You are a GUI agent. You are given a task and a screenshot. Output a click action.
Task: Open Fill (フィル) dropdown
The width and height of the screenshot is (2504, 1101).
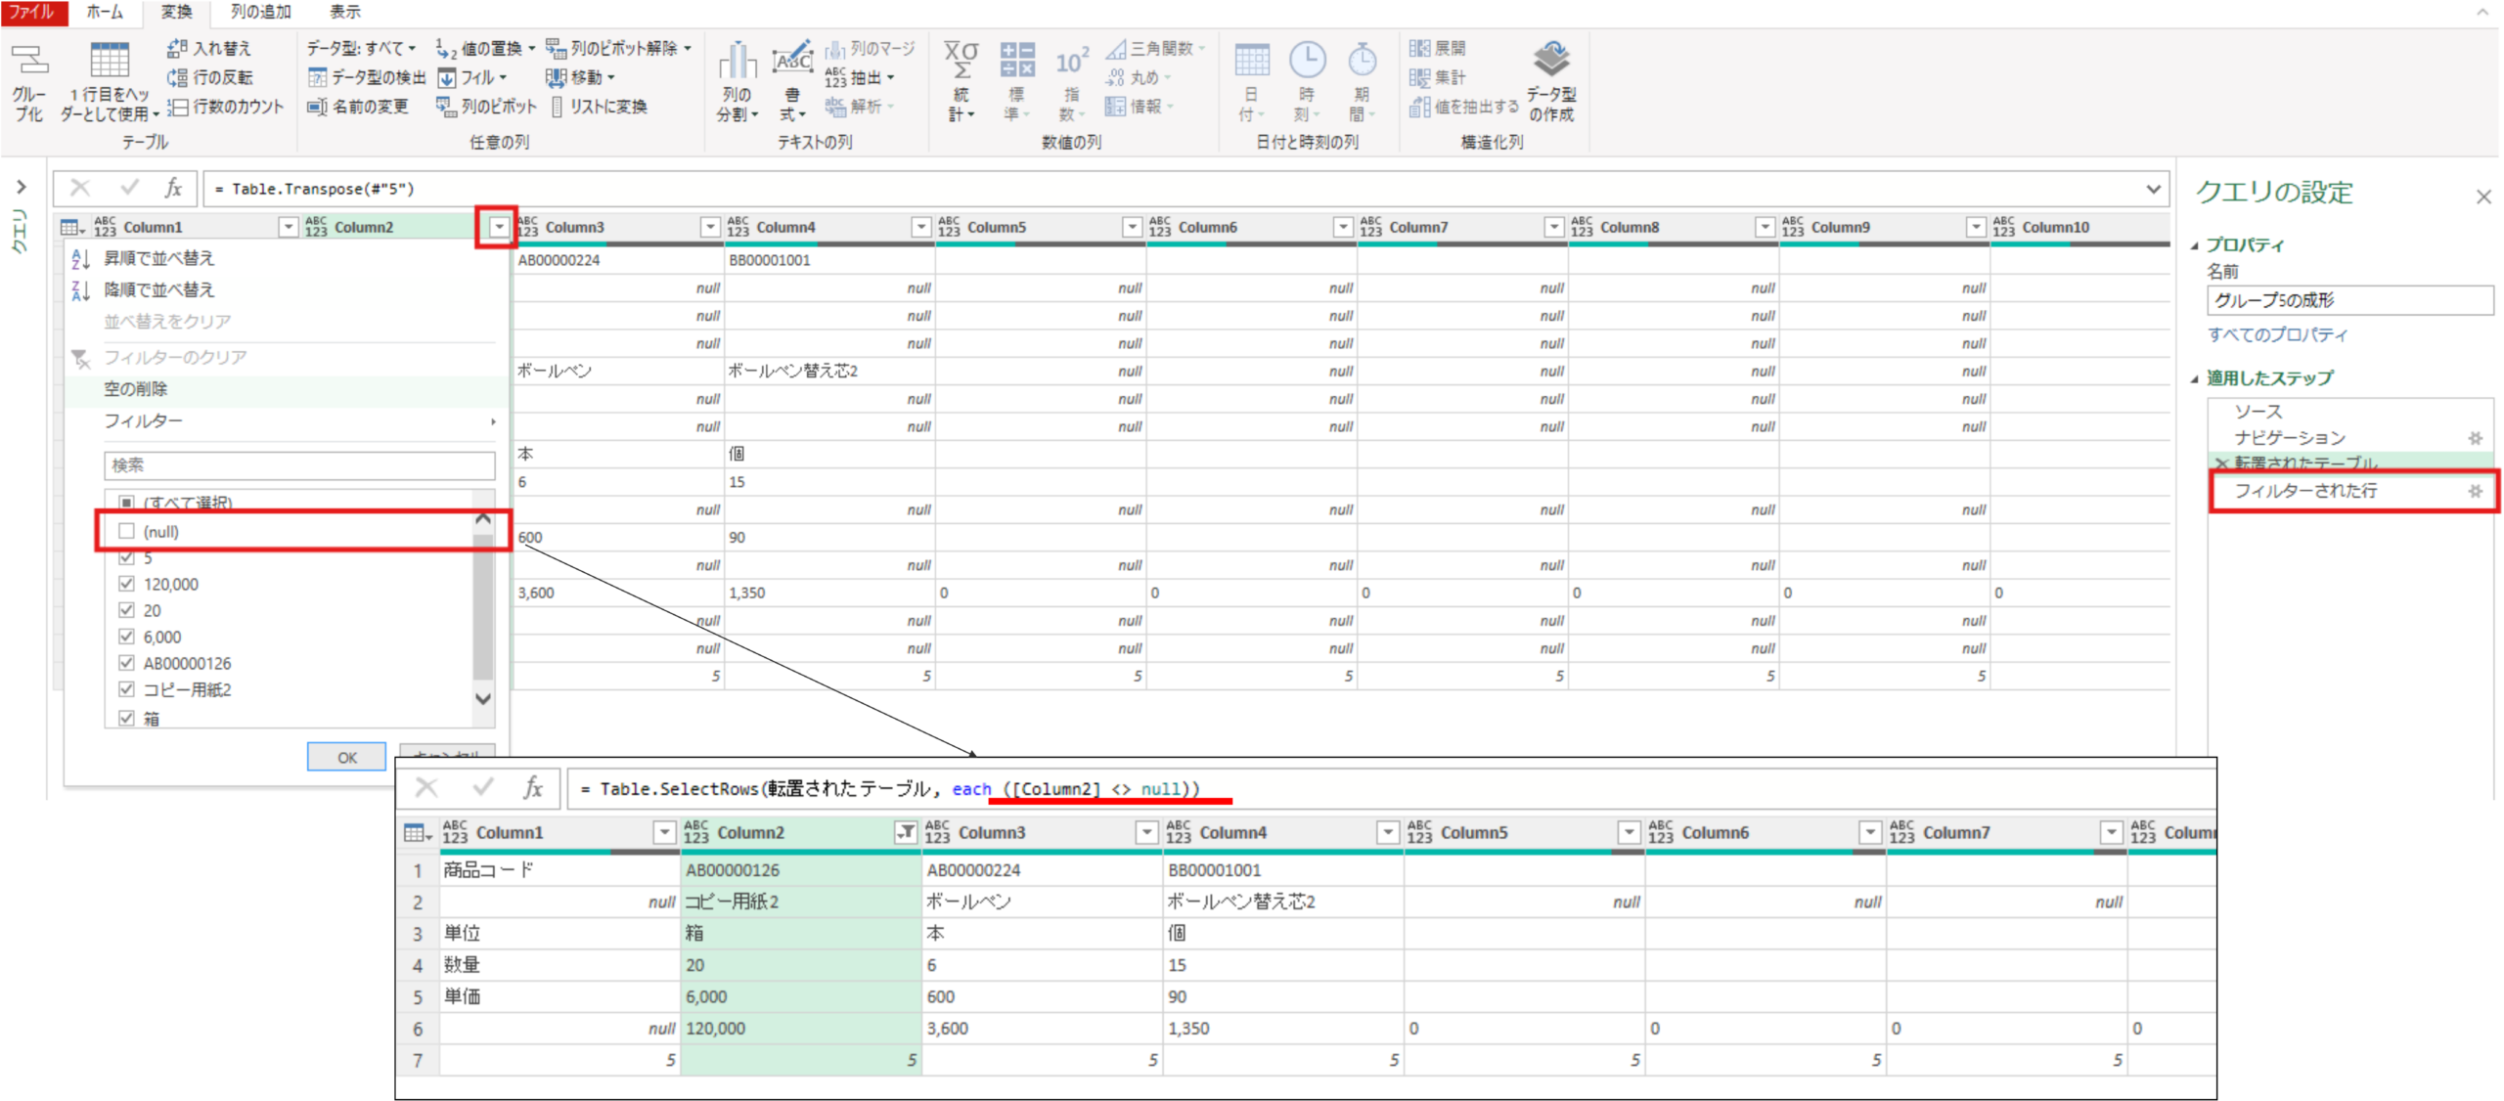474,77
